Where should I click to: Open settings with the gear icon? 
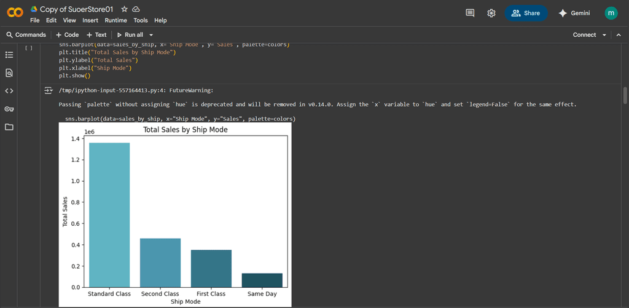491,13
